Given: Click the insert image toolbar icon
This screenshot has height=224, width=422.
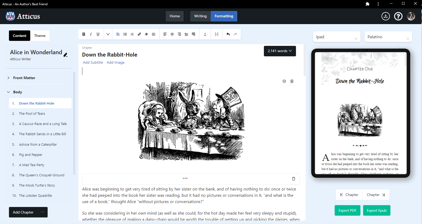Looking at the screenshot, I should [x=153, y=34].
